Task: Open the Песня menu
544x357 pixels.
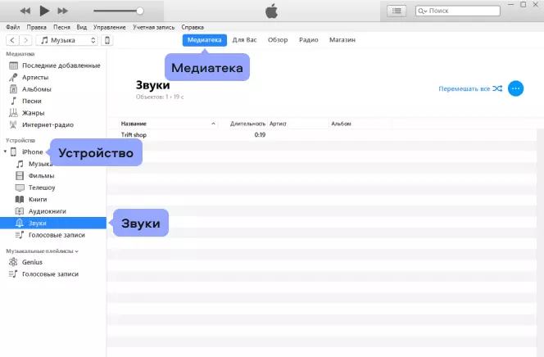Action: tap(61, 27)
